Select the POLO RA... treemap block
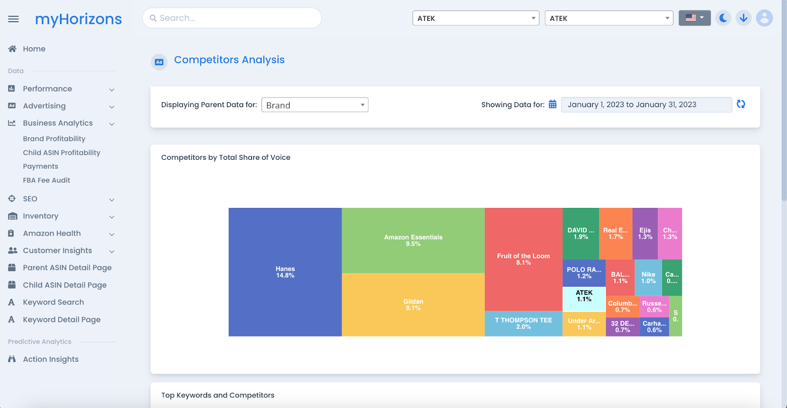The width and height of the screenshot is (787, 408). (x=584, y=273)
